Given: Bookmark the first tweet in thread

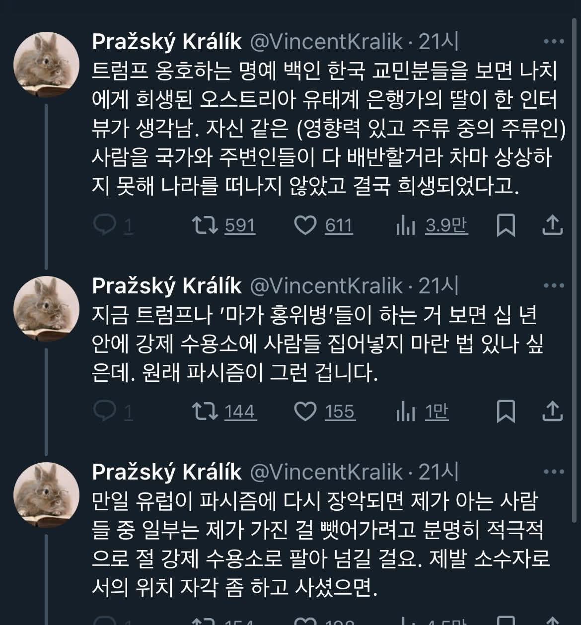Looking at the screenshot, I should coord(506,226).
